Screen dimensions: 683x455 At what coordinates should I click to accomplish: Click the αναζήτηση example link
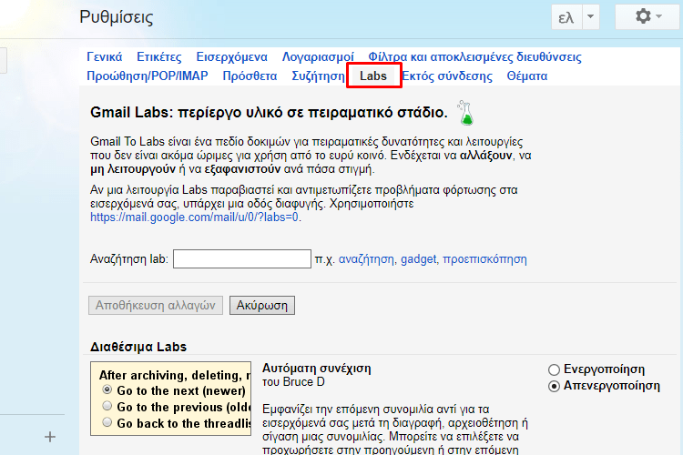coord(366,259)
